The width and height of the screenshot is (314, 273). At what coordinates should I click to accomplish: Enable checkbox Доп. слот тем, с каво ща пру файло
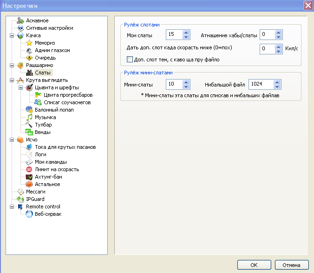point(130,60)
